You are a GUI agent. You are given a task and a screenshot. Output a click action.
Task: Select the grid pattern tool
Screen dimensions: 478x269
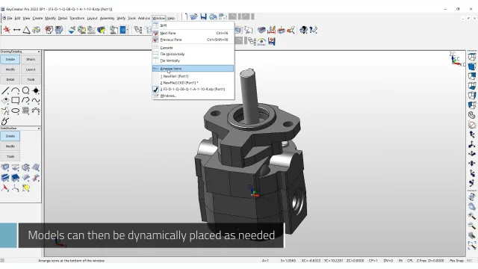point(25,111)
